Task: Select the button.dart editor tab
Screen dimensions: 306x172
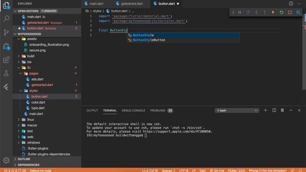Action: (x=166, y=3)
